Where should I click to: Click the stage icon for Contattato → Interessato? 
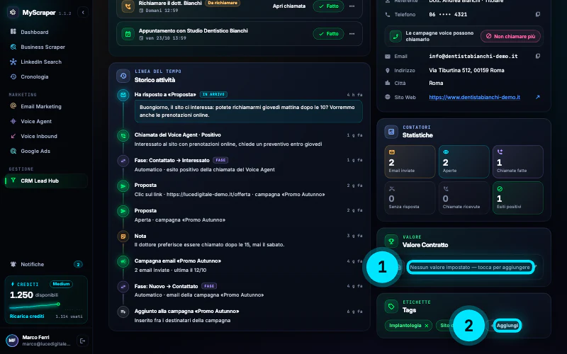click(123, 161)
